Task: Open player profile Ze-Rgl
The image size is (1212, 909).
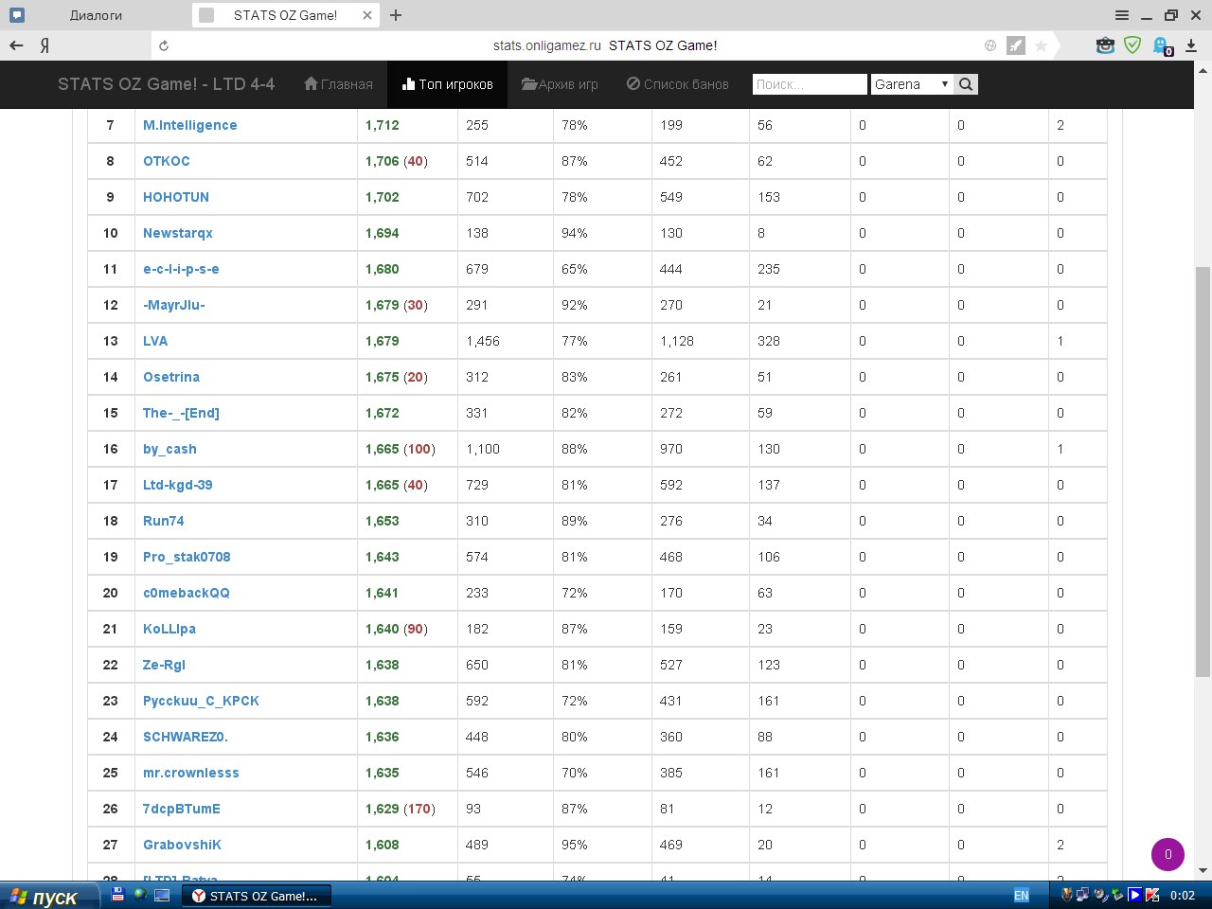Action: pos(164,665)
